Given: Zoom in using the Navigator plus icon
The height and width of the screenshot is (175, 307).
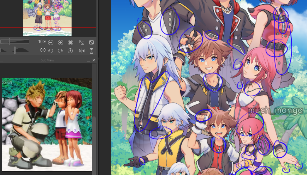Looking at the screenshot, I should (60, 42).
